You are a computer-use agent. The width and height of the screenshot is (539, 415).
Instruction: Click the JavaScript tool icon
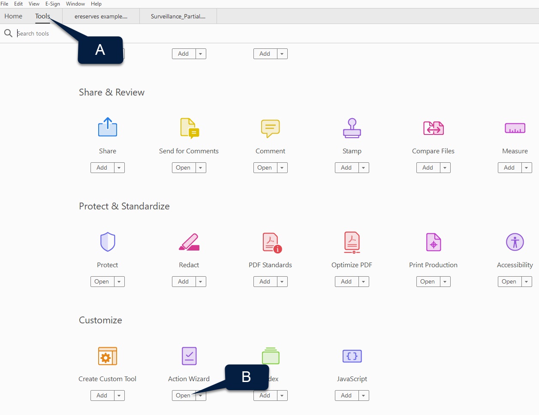click(x=352, y=355)
